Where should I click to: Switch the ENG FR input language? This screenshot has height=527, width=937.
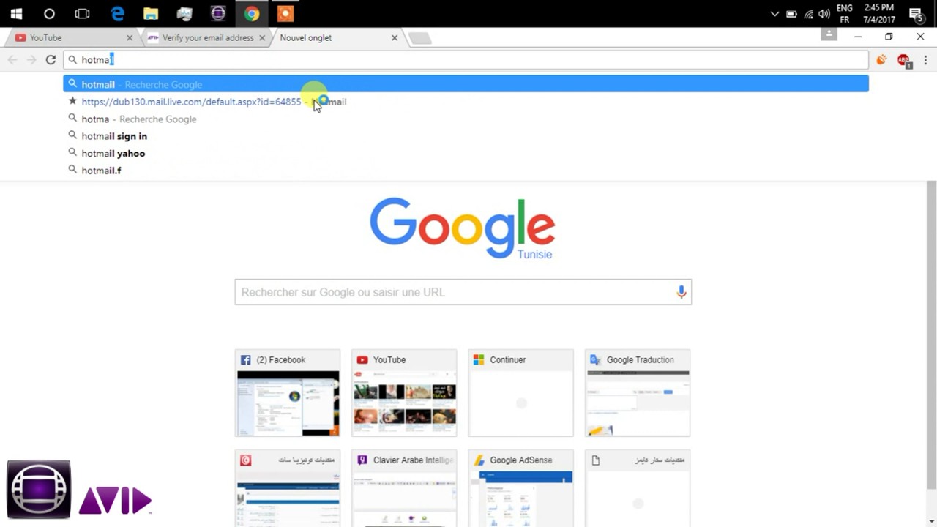[845, 14]
